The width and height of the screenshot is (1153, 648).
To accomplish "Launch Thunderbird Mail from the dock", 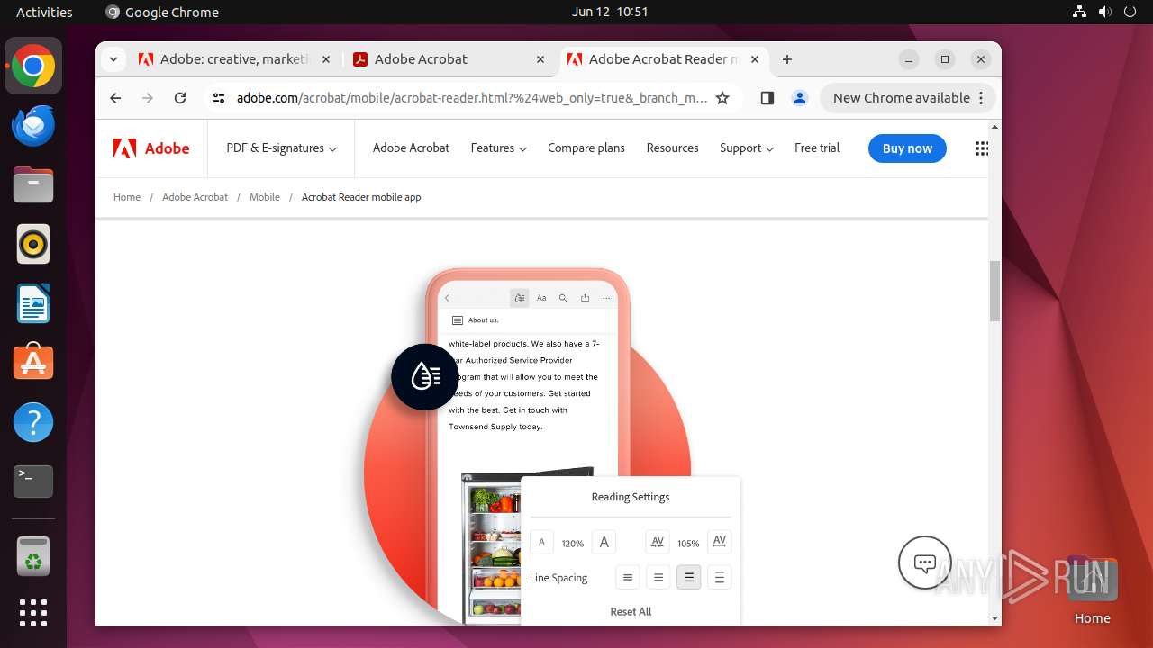I will click(x=33, y=126).
